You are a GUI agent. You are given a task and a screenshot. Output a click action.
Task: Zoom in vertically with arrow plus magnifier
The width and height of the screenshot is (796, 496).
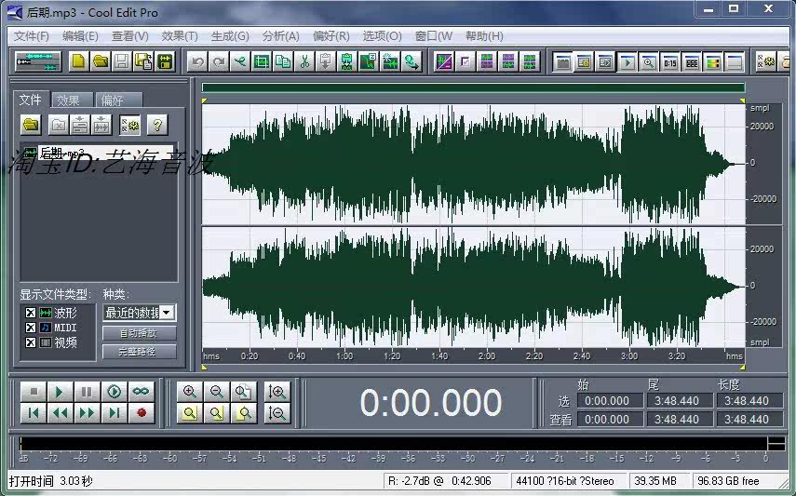(x=277, y=392)
